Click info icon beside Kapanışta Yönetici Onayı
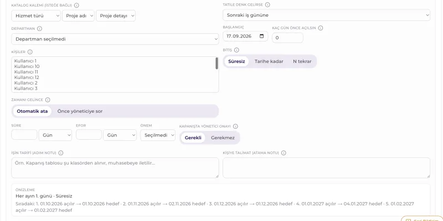 235,127
